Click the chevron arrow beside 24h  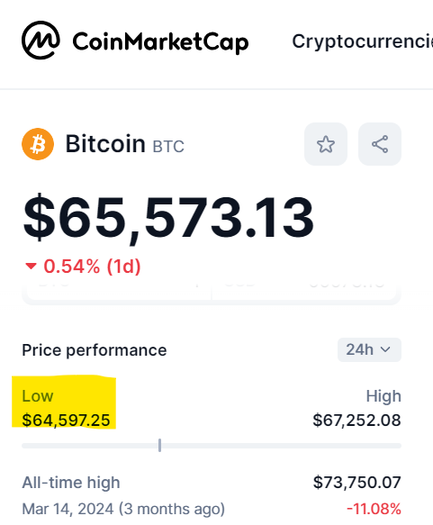pos(385,349)
